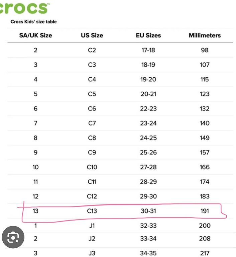Click the Millimeters column header
This screenshot has height=257, width=236.
[x=205, y=35]
